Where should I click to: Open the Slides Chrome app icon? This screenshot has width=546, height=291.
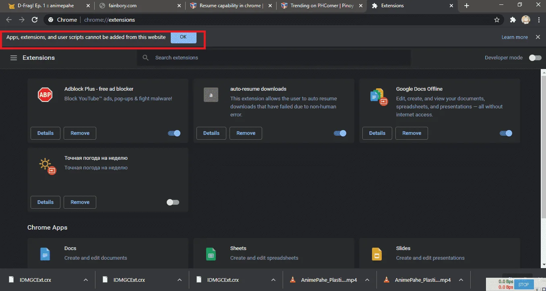[377, 254]
